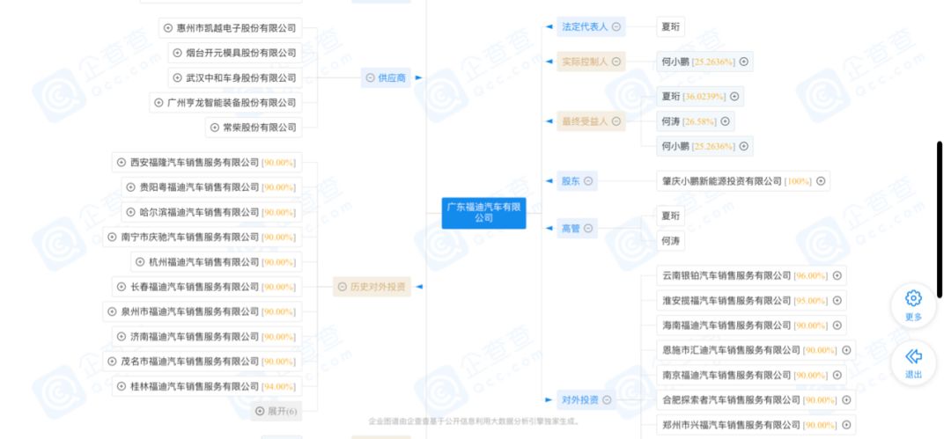951x439 pixels.
Task: Select 何涛 under 高管
Action: click(x=670, y=241)
